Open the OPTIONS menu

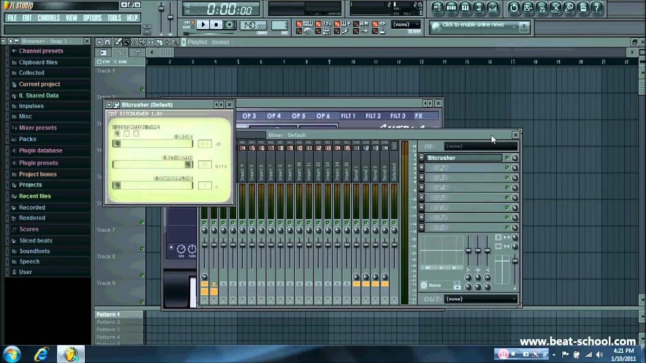coord(92,18)
